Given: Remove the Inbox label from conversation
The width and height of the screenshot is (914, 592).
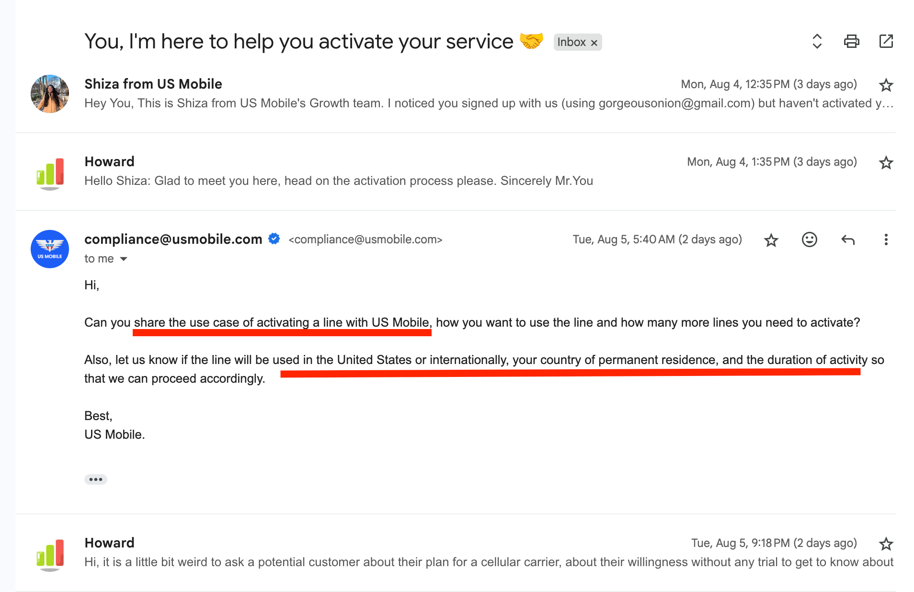Looking at the screenshot, I should coord(594,43).
